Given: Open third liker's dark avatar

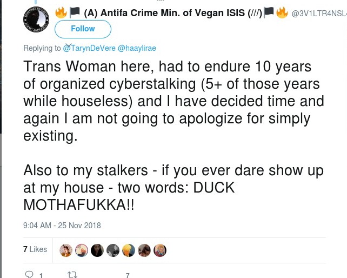Looking at the screenshot, I should pos(97,250).
